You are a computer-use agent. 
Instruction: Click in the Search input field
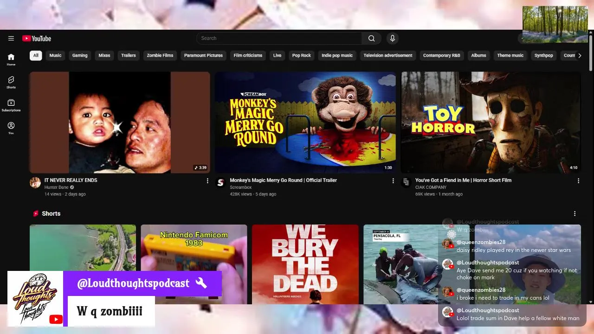click(279, 39)
